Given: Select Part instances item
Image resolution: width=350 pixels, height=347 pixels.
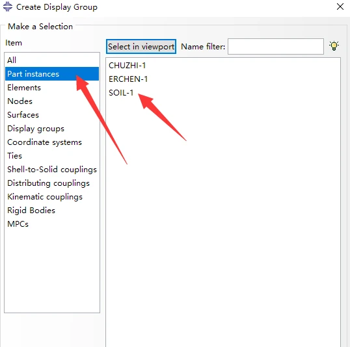Looking at the screenshot, I should (52, 74).
